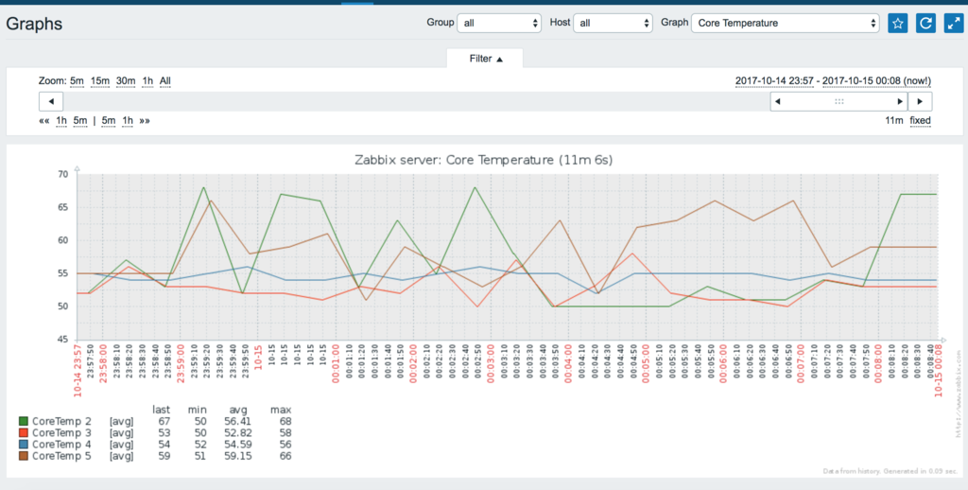Toggle the fixed time period link
Screen dimensions: 968x490
920,120
